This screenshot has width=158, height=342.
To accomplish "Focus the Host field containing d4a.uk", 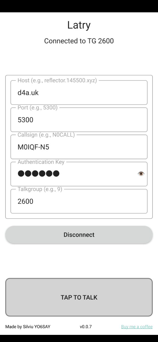I will (x=79, y=93).
